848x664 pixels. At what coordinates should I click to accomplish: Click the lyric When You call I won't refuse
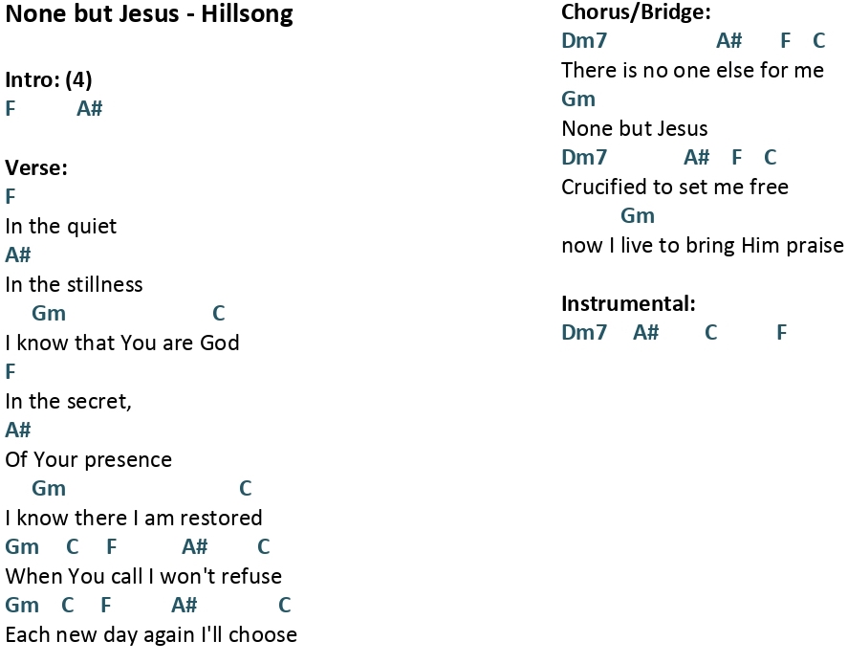(x=143, y=577)
